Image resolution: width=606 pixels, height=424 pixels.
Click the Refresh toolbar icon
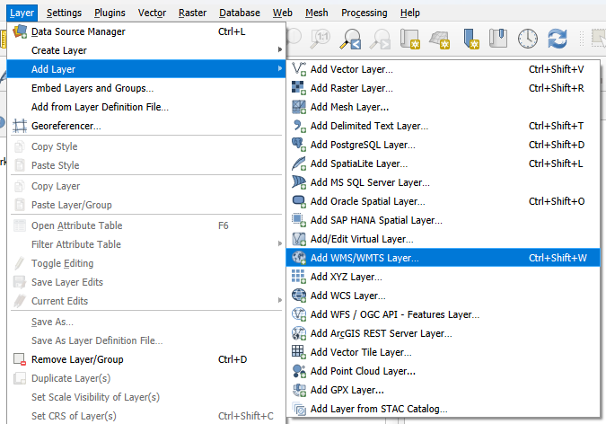coord(558,39)
